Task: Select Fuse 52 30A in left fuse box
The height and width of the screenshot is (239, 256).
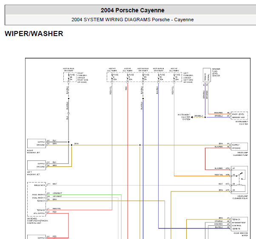Action: coord(161,77)
